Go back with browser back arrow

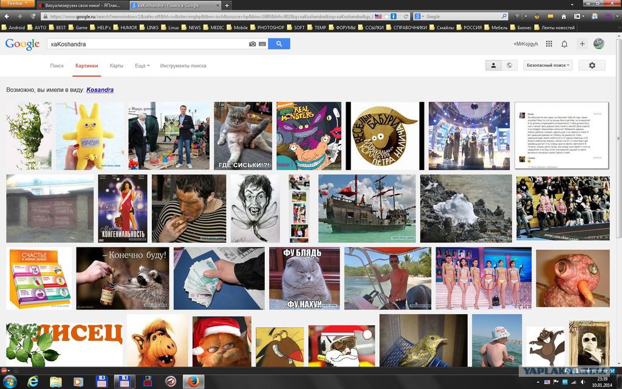coord(7,16)
